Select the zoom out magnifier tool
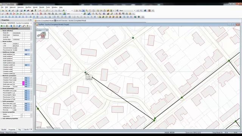242x136 pixels. (x=100, y=14)
